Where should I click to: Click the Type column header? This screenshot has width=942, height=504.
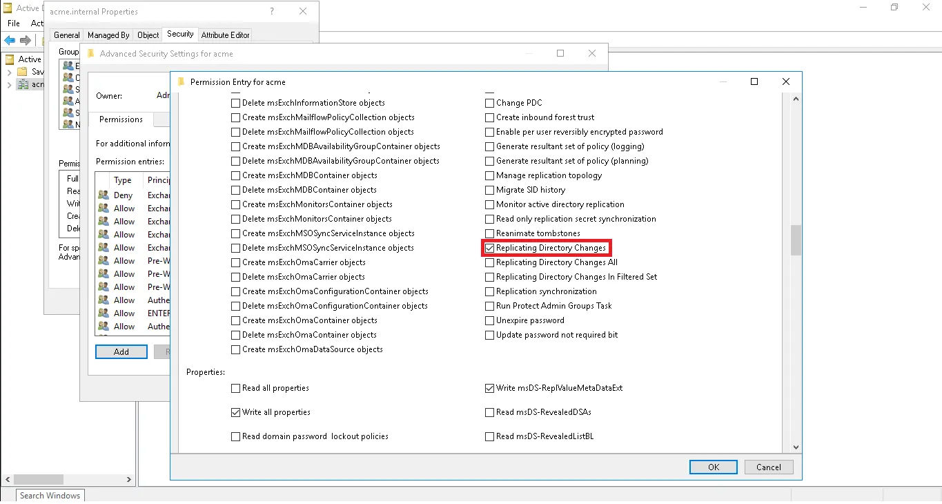(126, 180)
